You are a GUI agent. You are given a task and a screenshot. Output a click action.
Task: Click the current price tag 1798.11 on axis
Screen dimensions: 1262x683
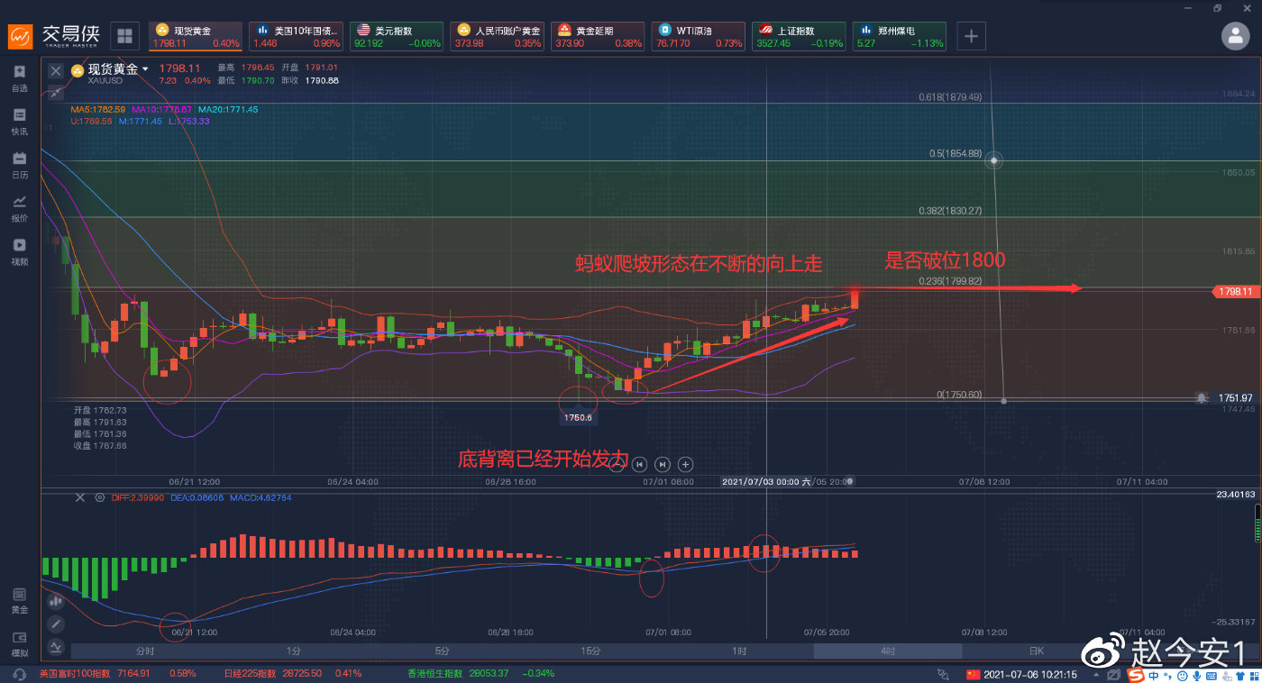1234,291
